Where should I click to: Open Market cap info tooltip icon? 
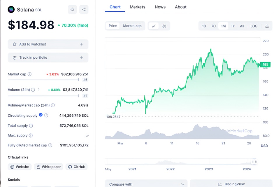click(29, 74)
